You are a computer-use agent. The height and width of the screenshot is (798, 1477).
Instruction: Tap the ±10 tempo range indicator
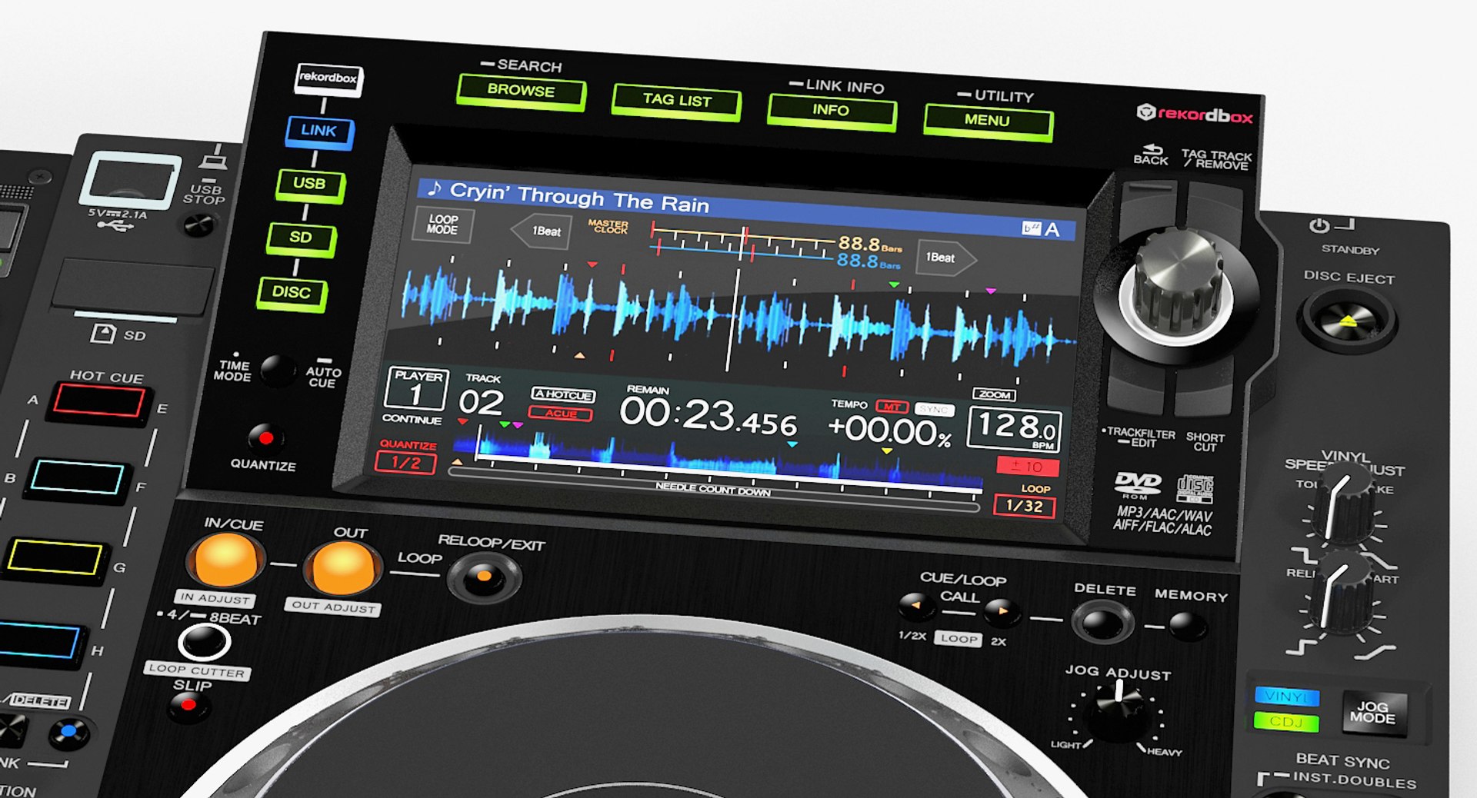1027,467
